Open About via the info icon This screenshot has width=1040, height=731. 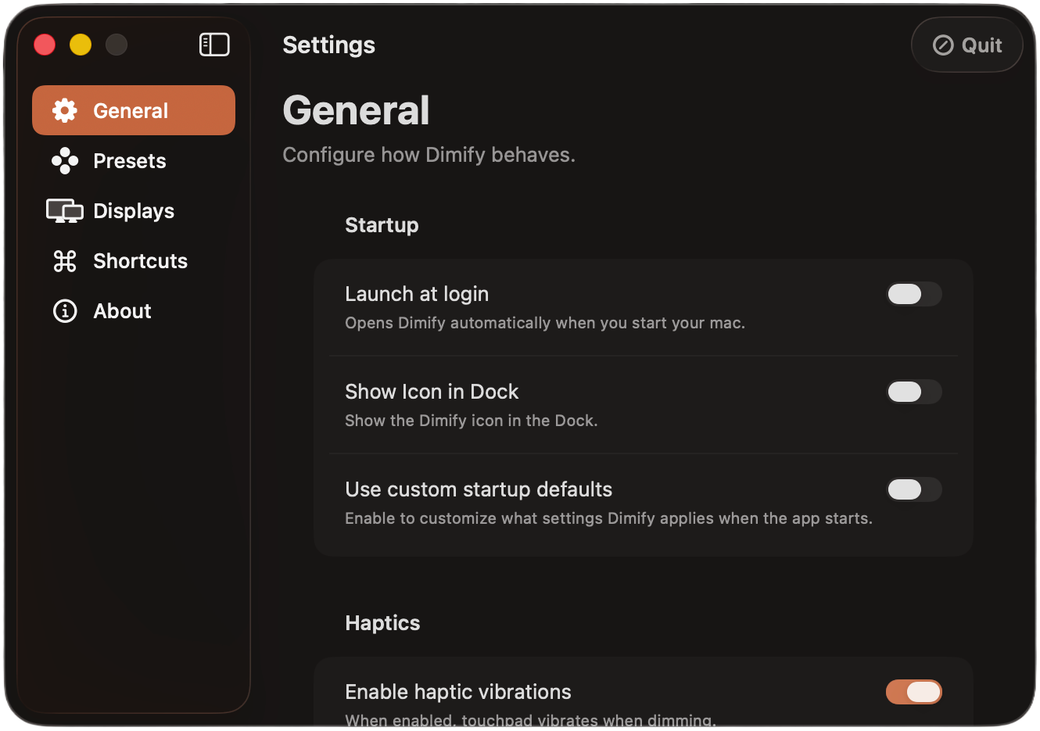click(64, 310)
